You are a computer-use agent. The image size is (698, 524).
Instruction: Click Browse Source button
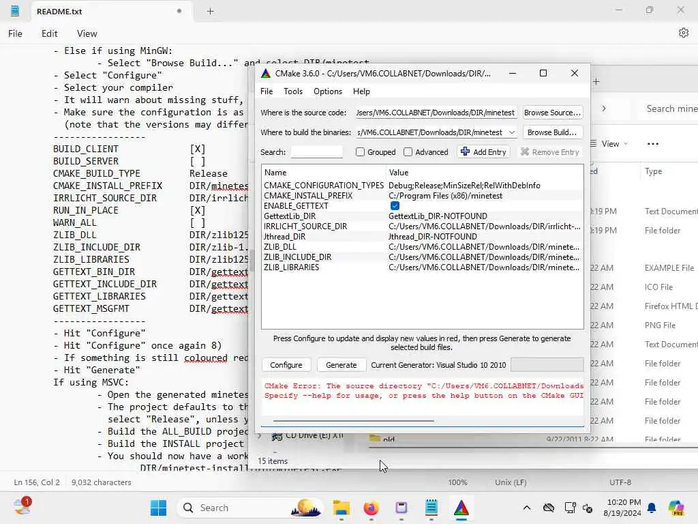(552, 113)
